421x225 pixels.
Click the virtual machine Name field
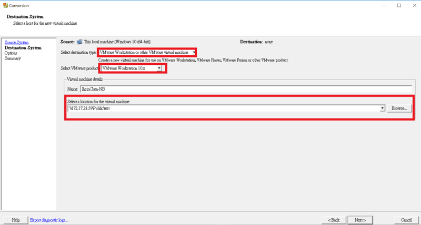[x=246, y=89]
